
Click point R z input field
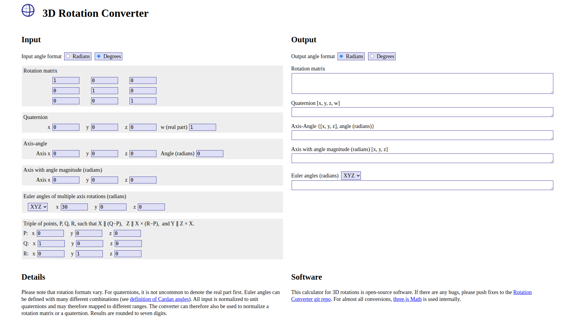click(128, 254)
